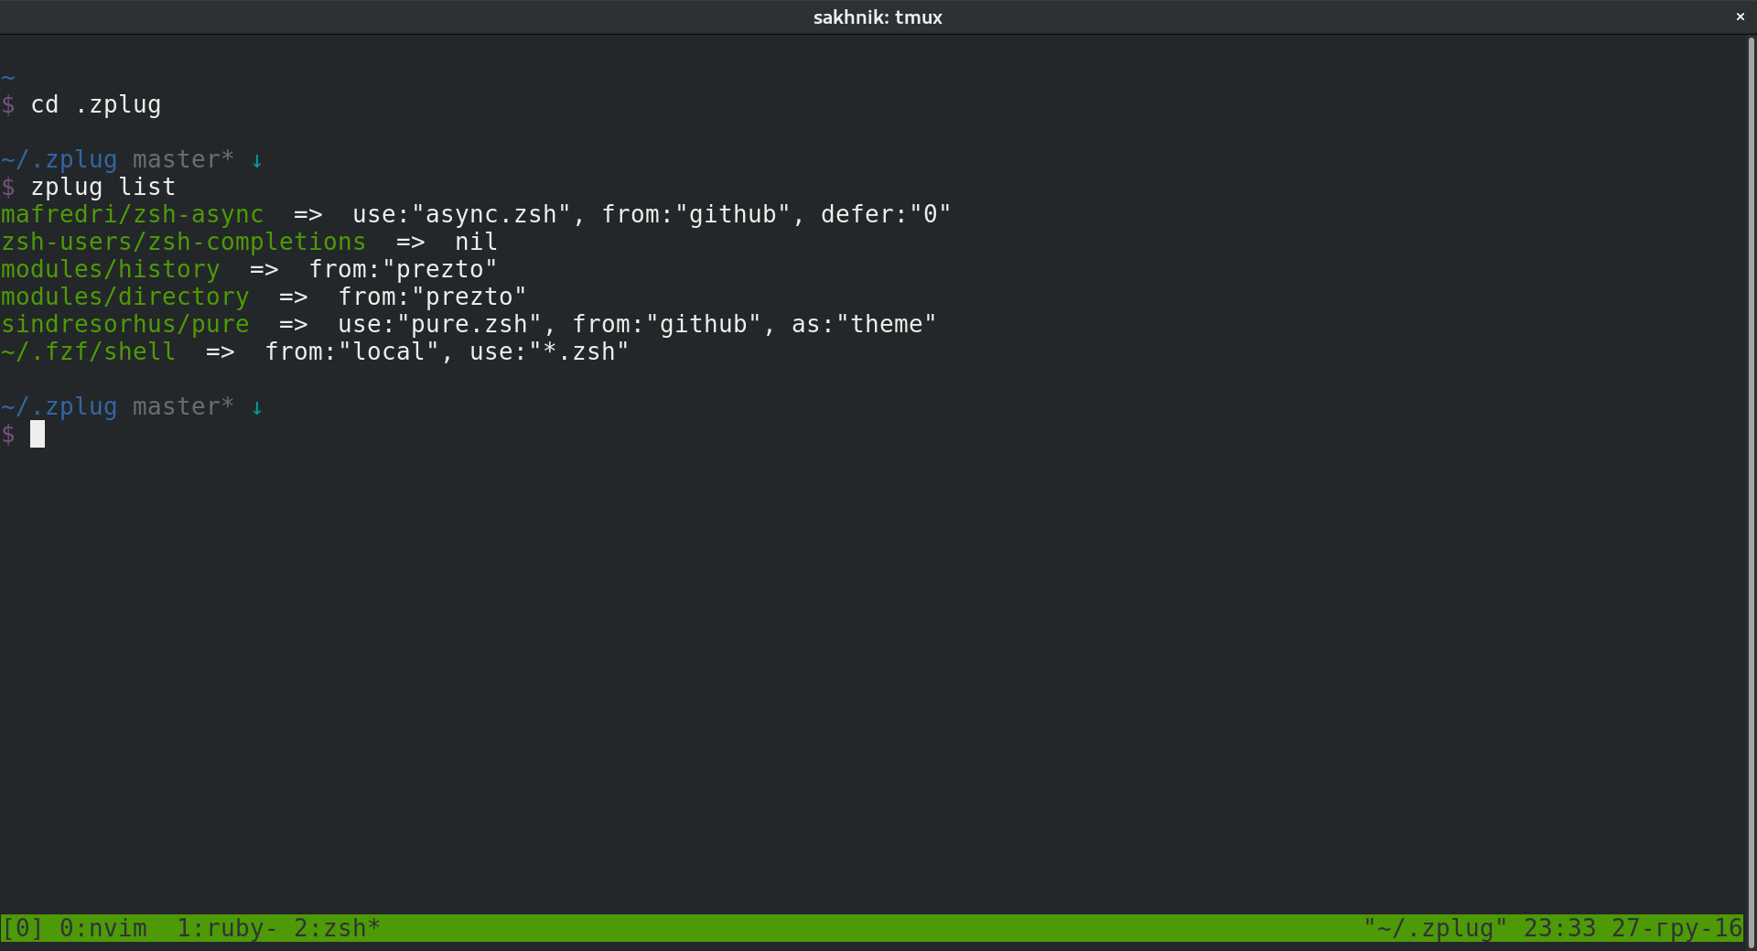The image size is (1757, 951).
Task: Click the sakhnik: tmux window title
Action: (x=878, y=17)
